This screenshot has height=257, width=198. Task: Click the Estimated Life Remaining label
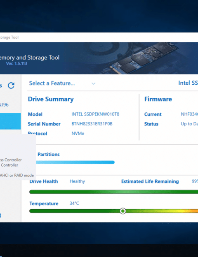(x=150, y=181)
